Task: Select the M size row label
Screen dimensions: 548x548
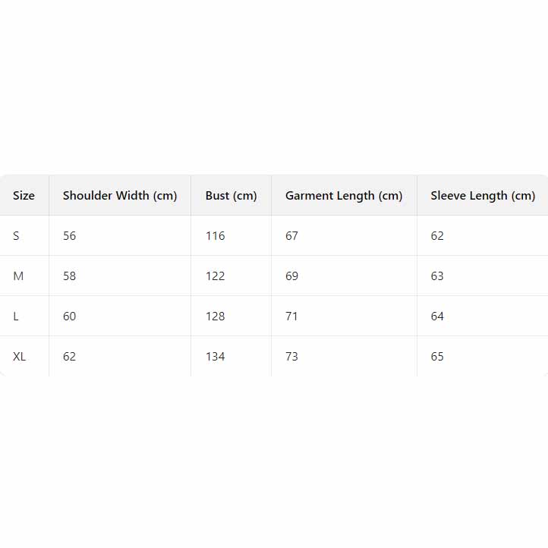Action: (18, 276)
